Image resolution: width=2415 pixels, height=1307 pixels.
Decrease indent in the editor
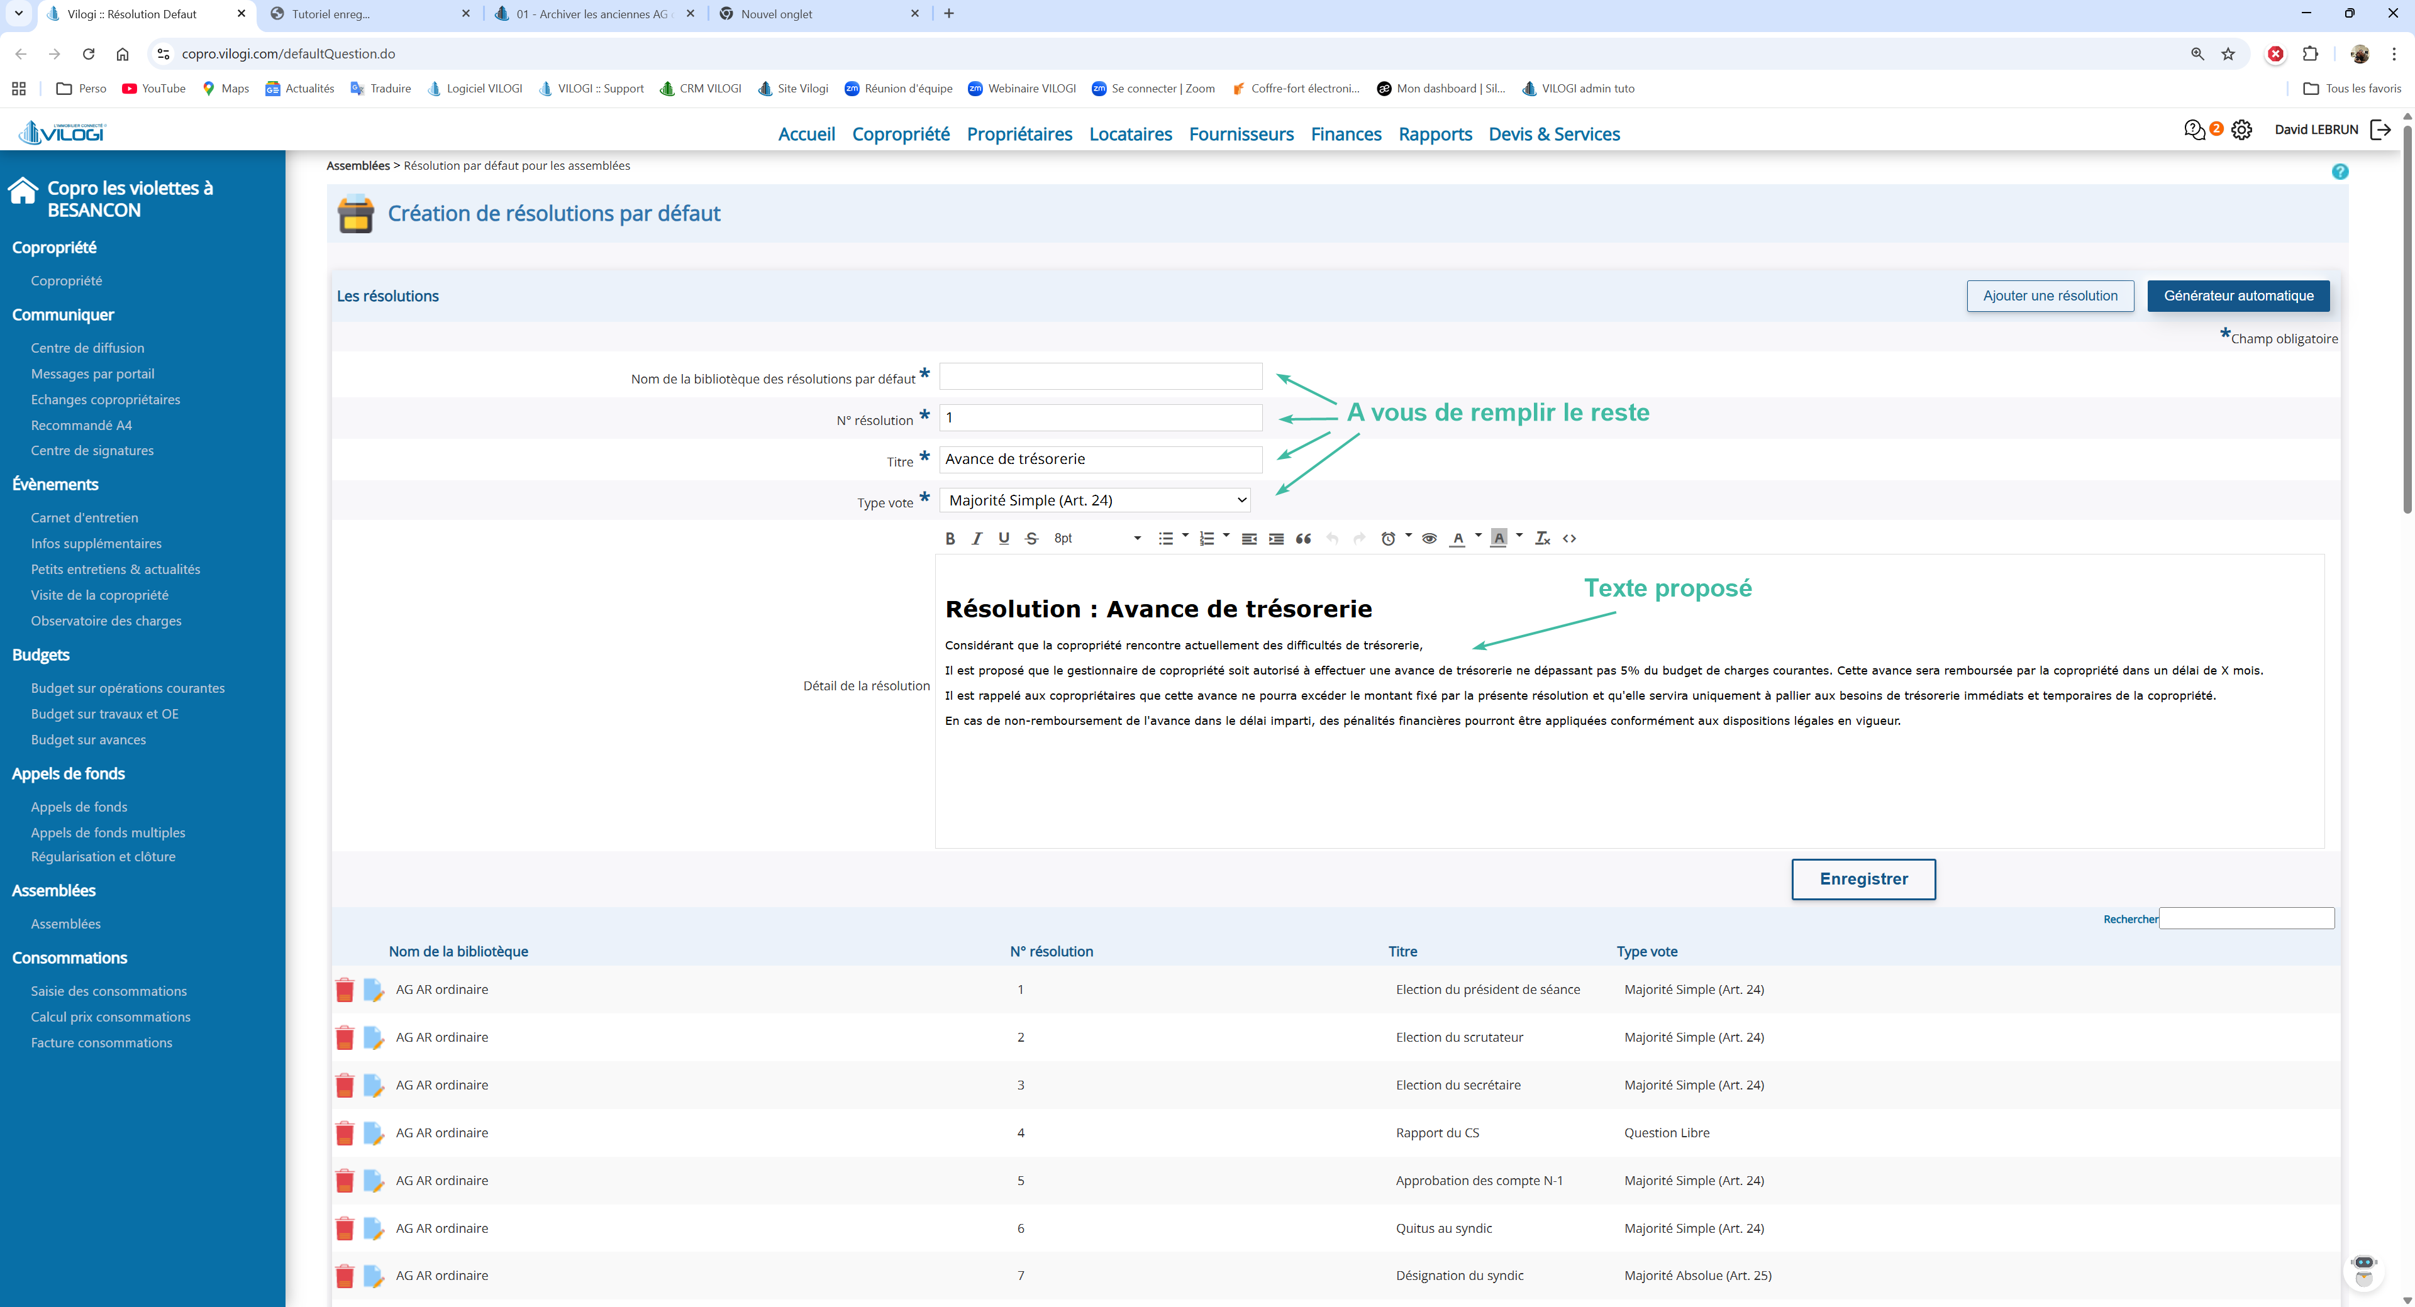click(x=1249, y=539)
